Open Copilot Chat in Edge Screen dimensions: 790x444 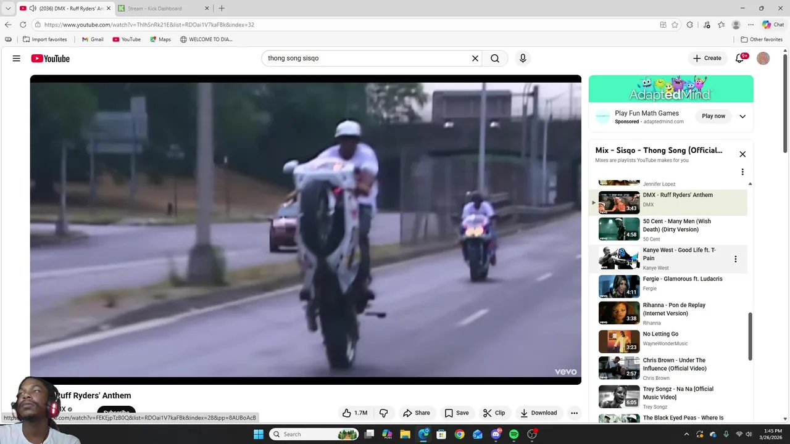(x=773, y=25)
